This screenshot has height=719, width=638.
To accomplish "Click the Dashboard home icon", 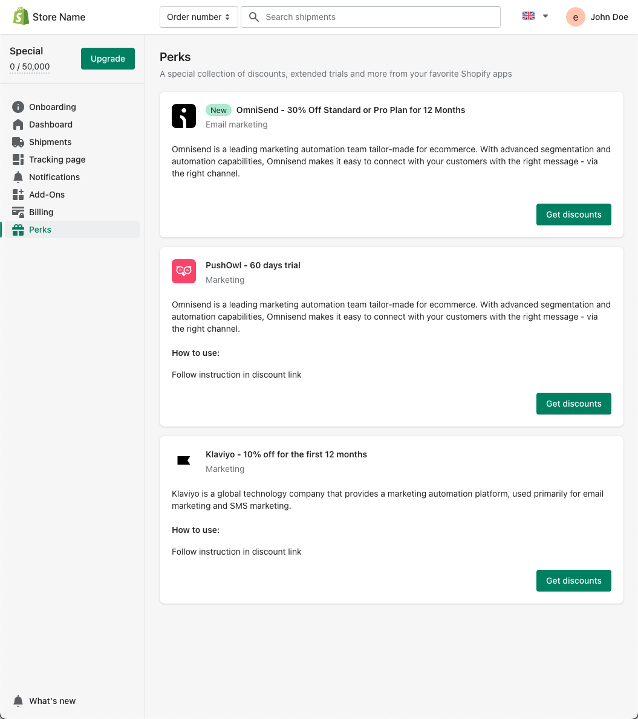I will 18,124.
